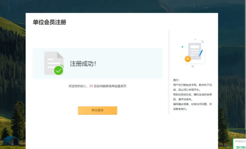This screenshot has height=149, width=246.
Task: Click the 单位会员注册 page heading
Action: pyautogui.click(x=49, y=22)
